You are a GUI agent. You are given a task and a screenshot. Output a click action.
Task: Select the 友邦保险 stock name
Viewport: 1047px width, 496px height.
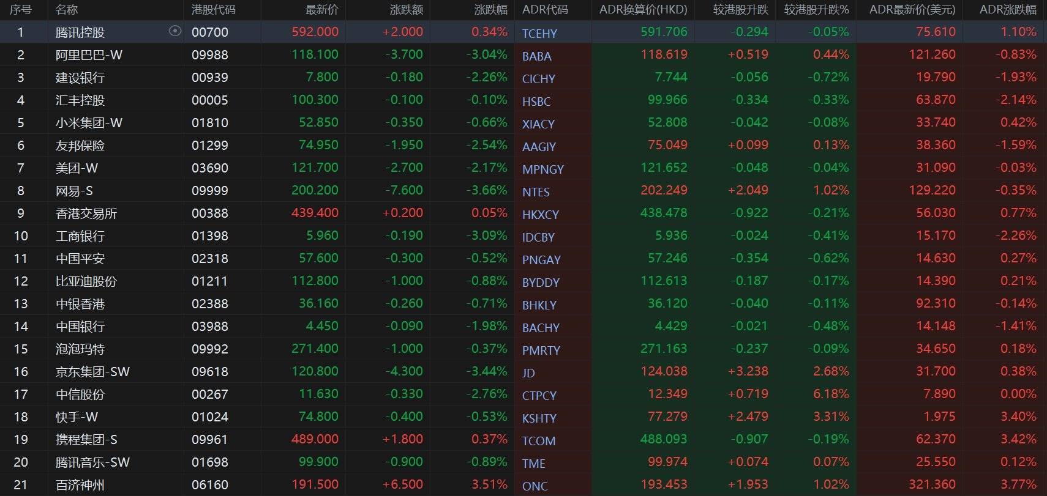pyautogui.click(x=80, y=146)
